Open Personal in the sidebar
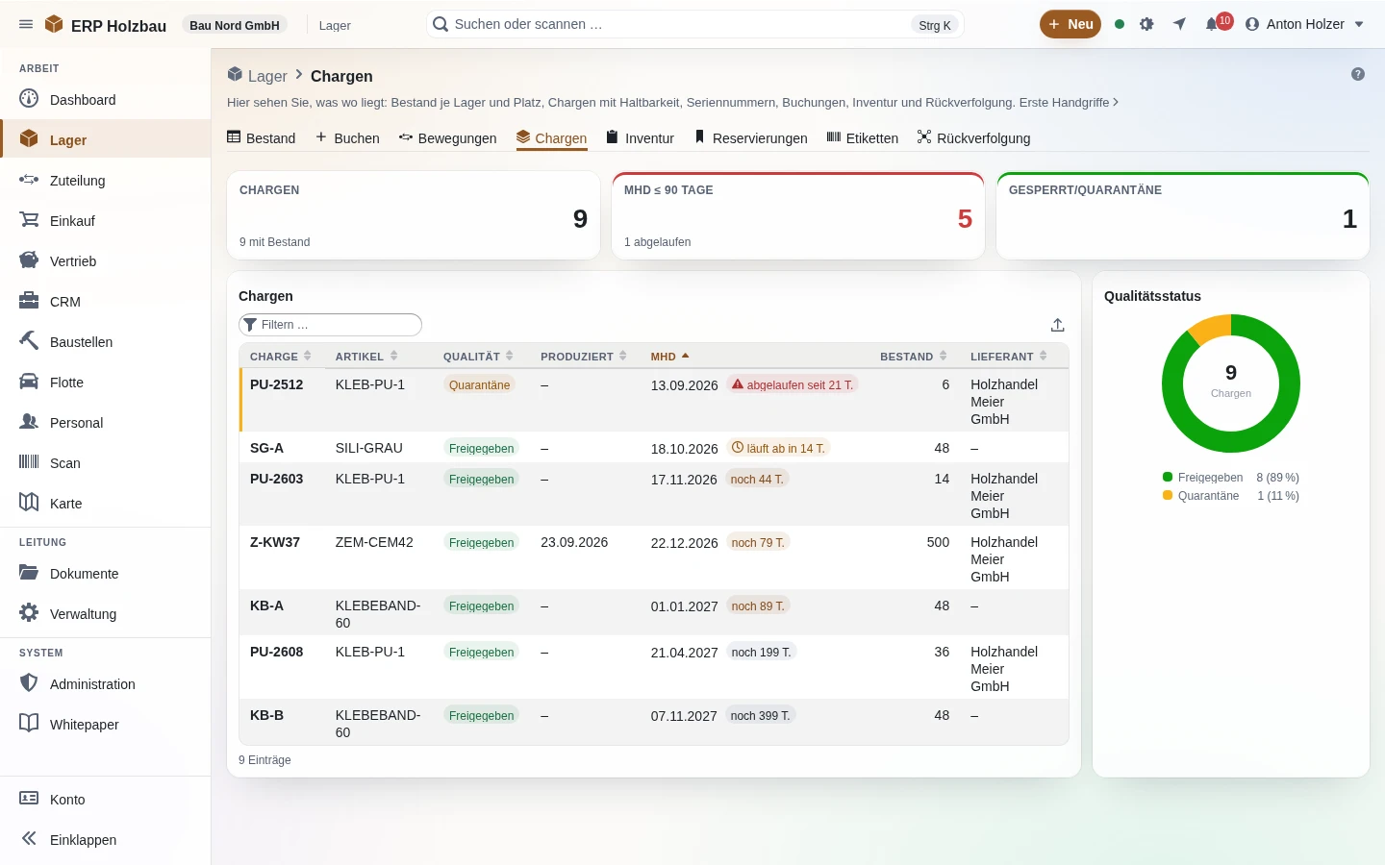The width and height of the screenshot is (1385, 865). coord(106,422)
